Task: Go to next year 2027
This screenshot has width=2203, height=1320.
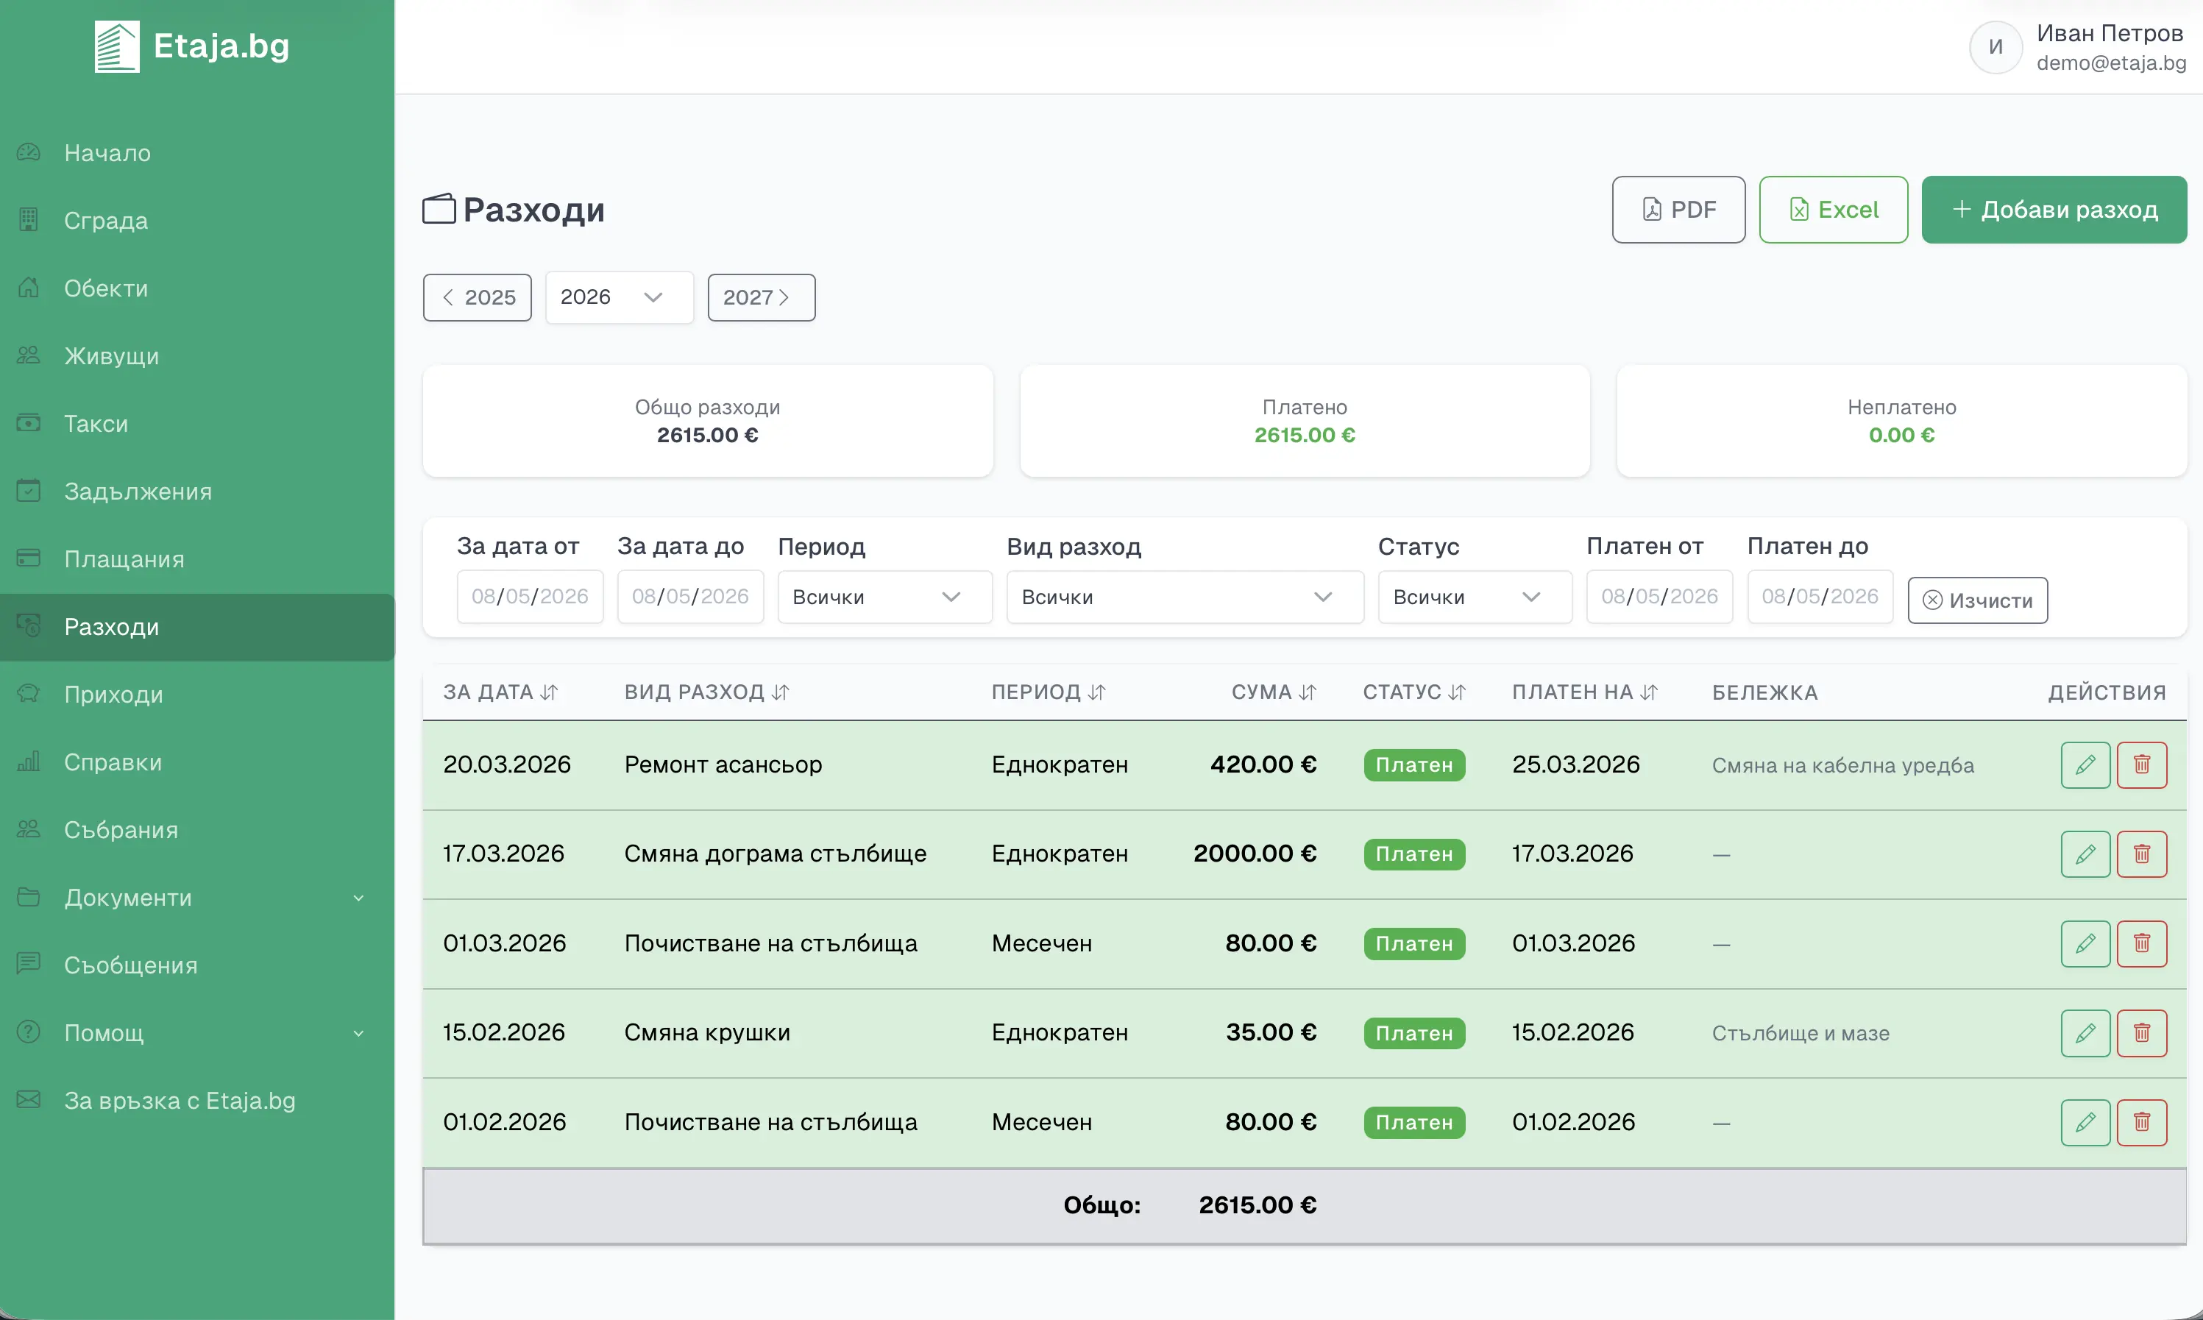Action: [760, 297]
